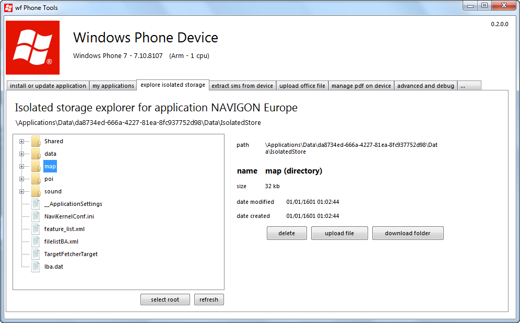Click the NaviKernelConf.ini file icon
Viewport: 520px width, 323px height.
[x=36, y=216]
